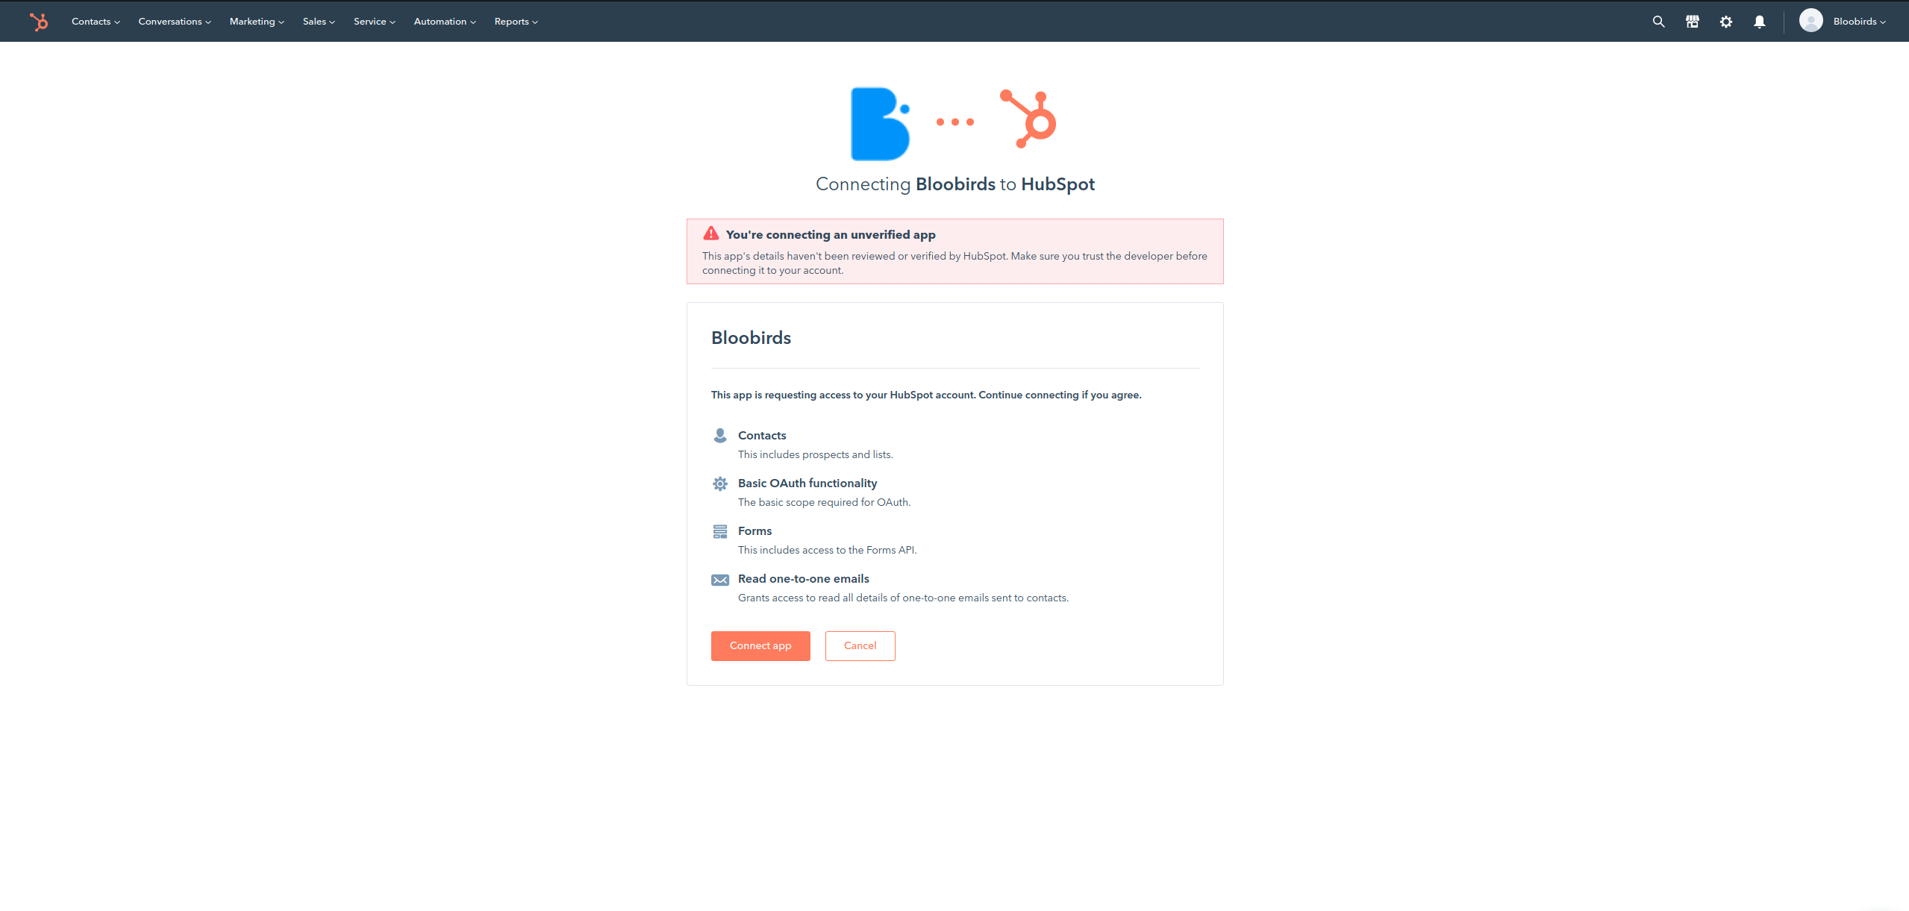Image resolution: width=1909 pixels, height=911 pixels.
Task: Click the 'Grants access to read all details' description
Action: coord(903,598)
